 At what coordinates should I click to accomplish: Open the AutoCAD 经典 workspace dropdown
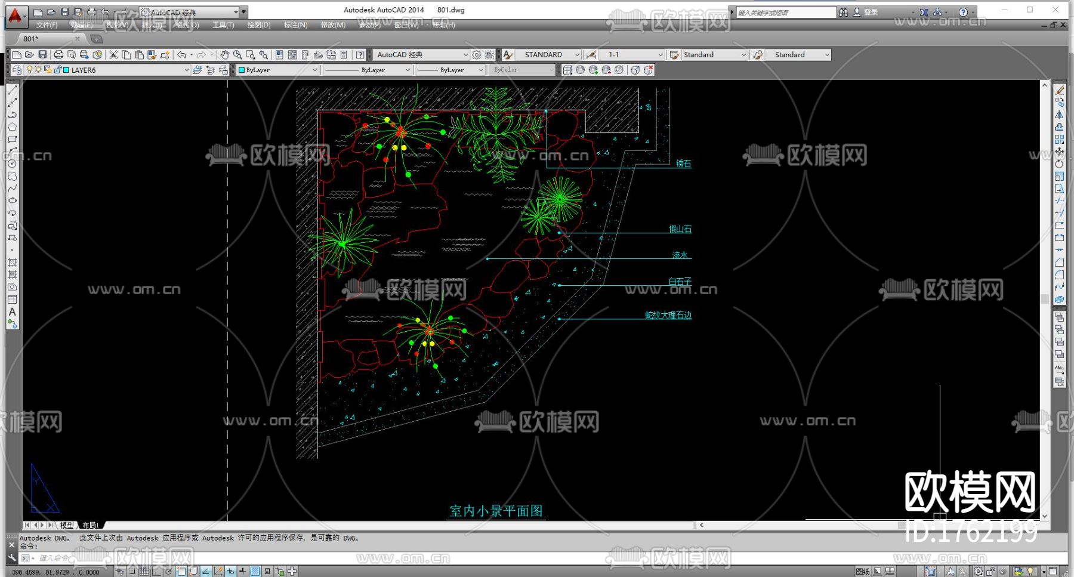(466, 55)
